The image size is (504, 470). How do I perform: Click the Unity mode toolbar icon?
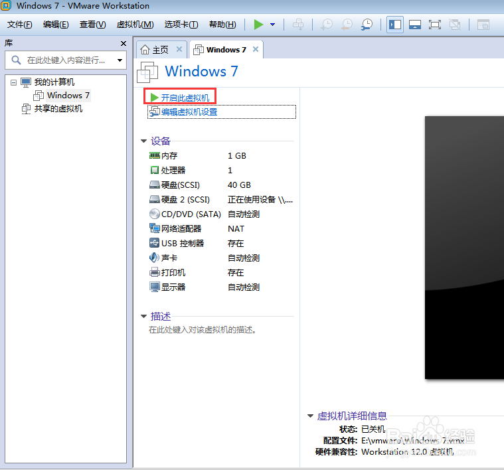[x=455, y=25]
